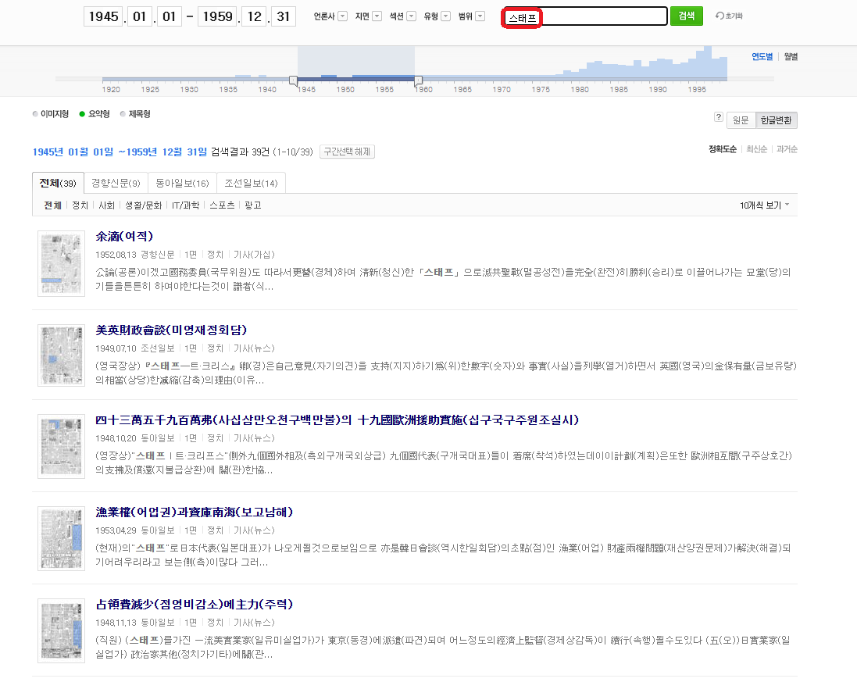Open the question mark help icon
857x682 pixels.
(x=718, y=117)
